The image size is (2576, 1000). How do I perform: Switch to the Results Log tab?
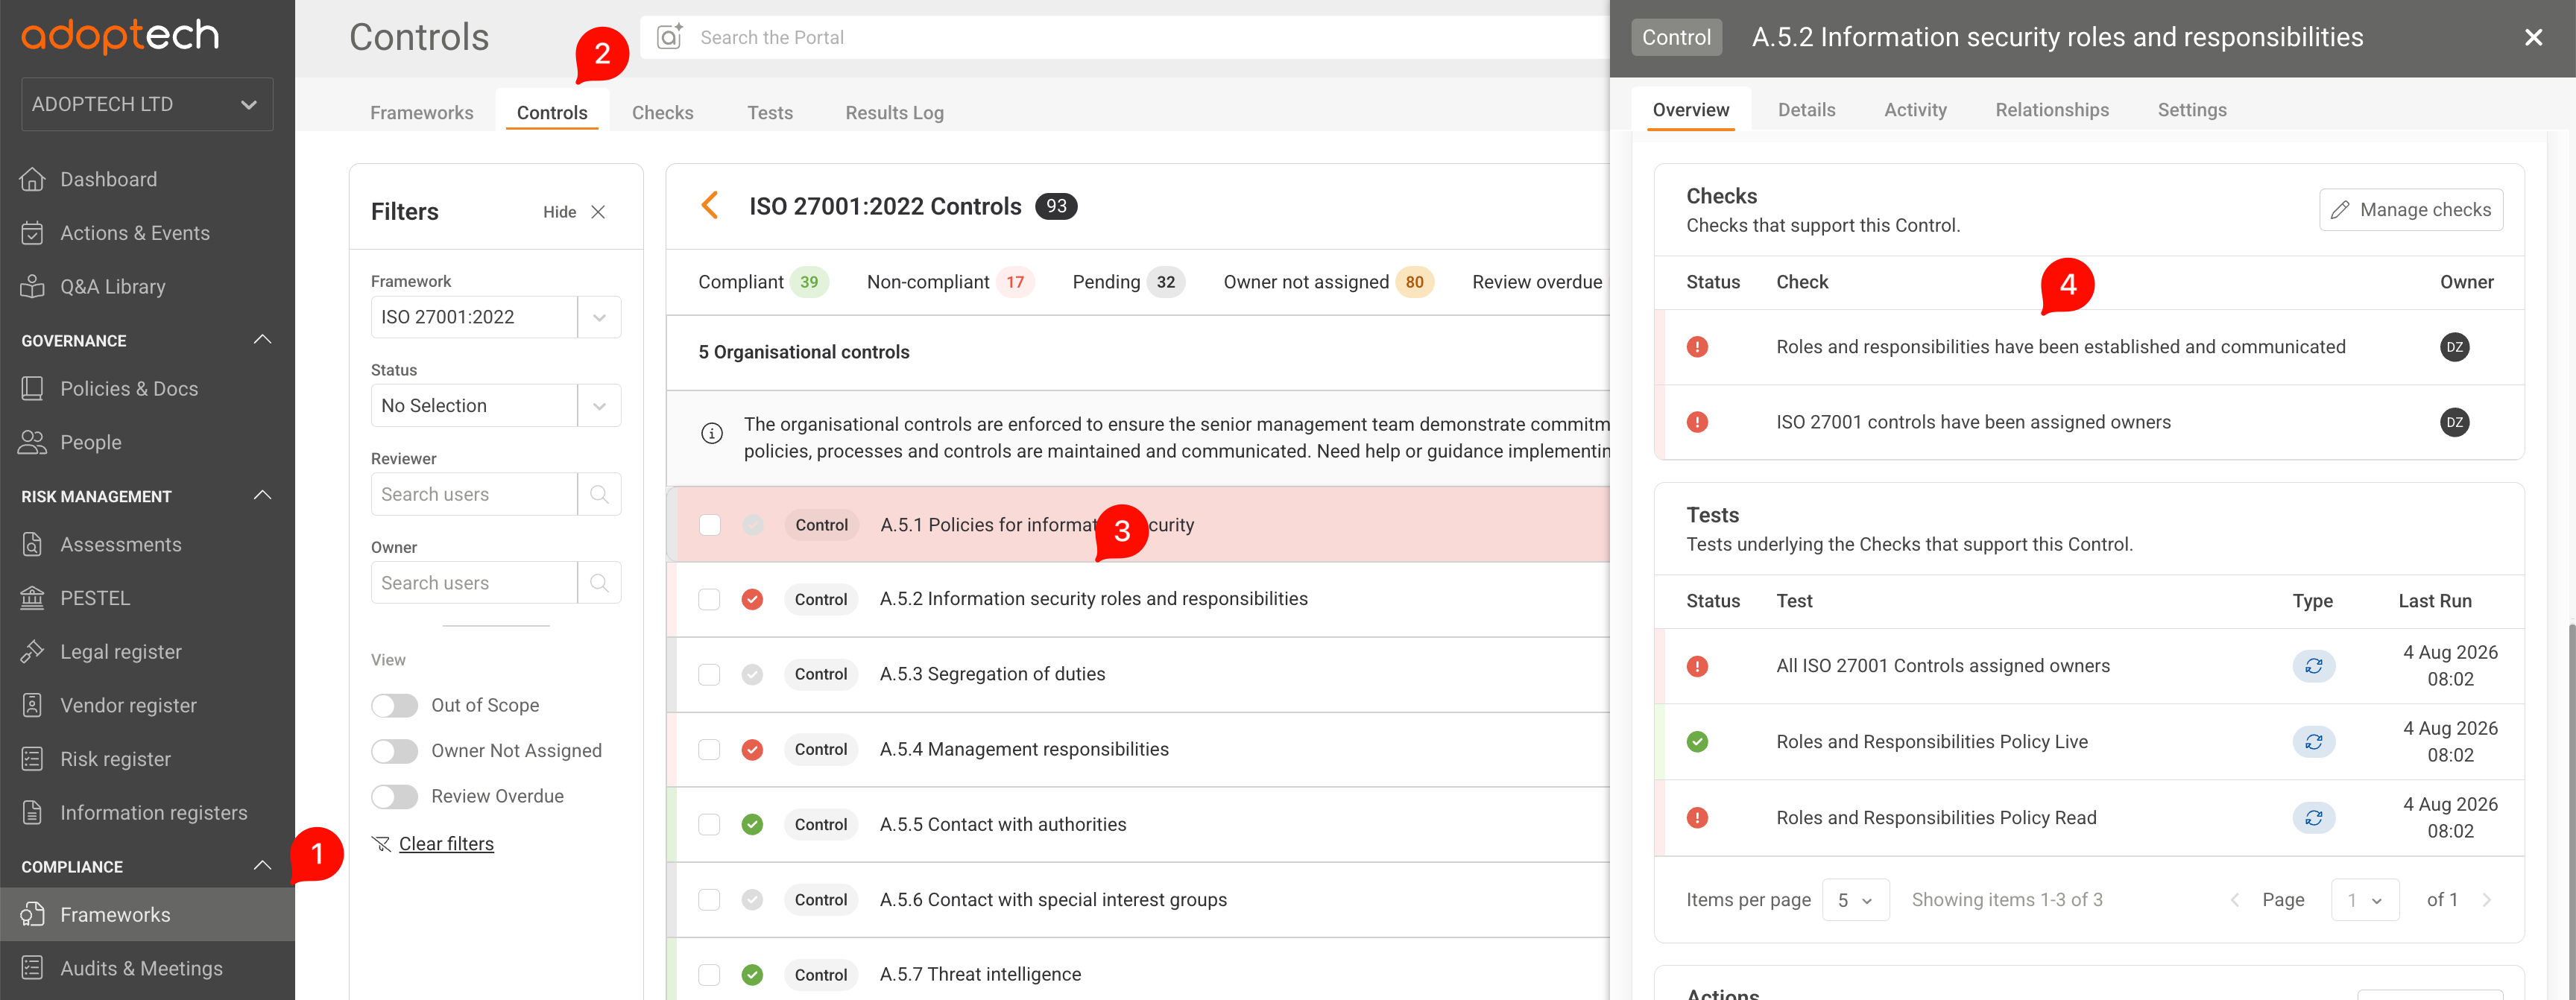(x=894, y=112)
